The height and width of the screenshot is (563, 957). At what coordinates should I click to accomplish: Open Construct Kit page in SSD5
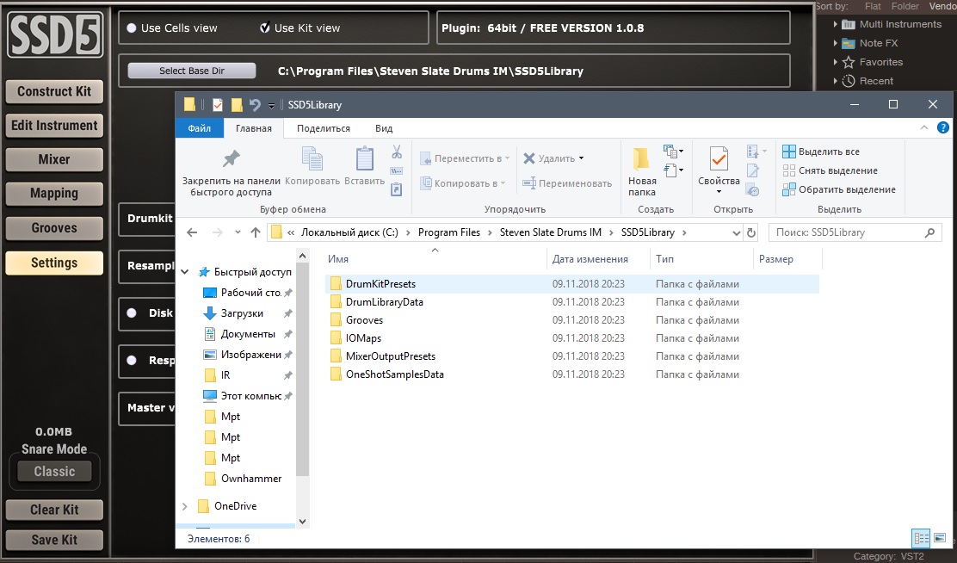[54, 91]
